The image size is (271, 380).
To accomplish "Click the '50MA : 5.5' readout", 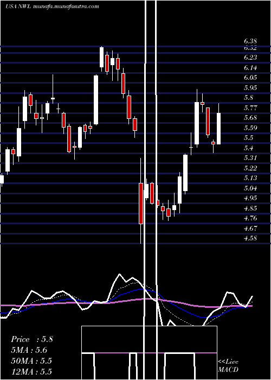I will pyautogui.click(x=31, y=361).
